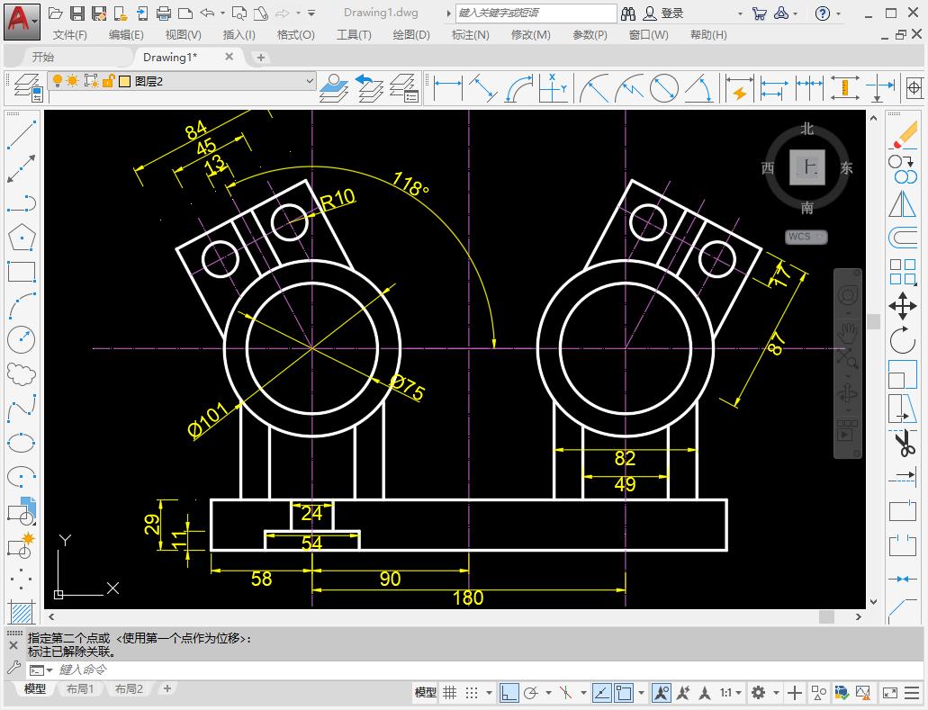
Task: Pick the Diameter Dimension tool
Action: 663,88
